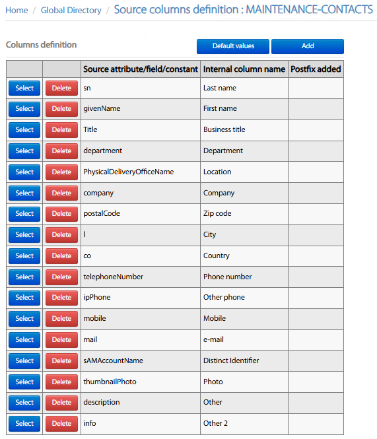Delete the City (l) row
This screenshot has width=377, height=439.
click(61, 235)
